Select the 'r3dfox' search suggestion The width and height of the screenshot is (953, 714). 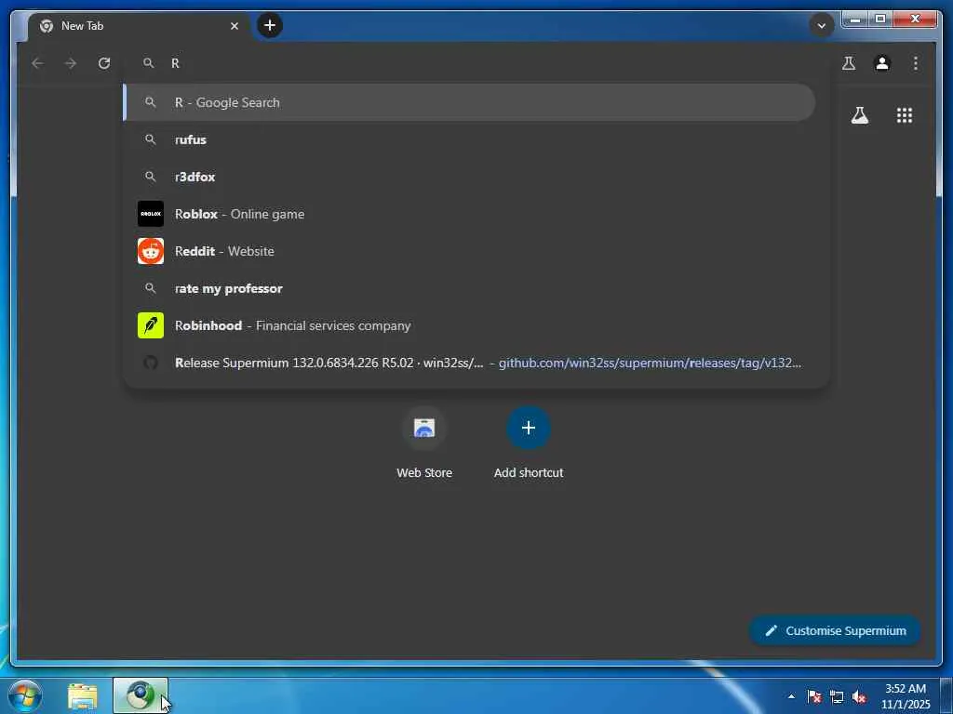pos(469,177)
